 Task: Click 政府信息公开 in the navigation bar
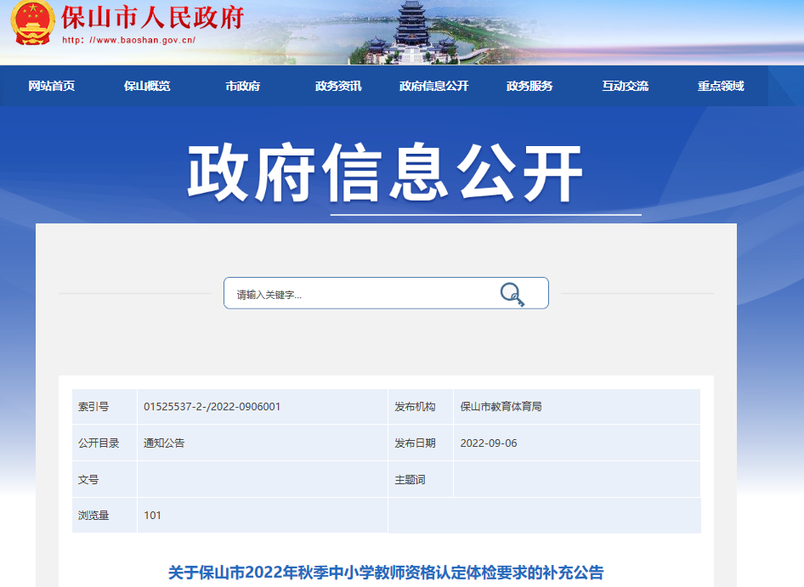pos(434,87)
